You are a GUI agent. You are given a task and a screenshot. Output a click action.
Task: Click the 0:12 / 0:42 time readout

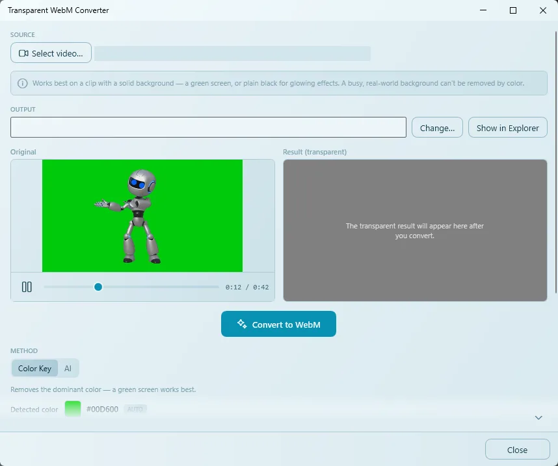tap(247, 287)
